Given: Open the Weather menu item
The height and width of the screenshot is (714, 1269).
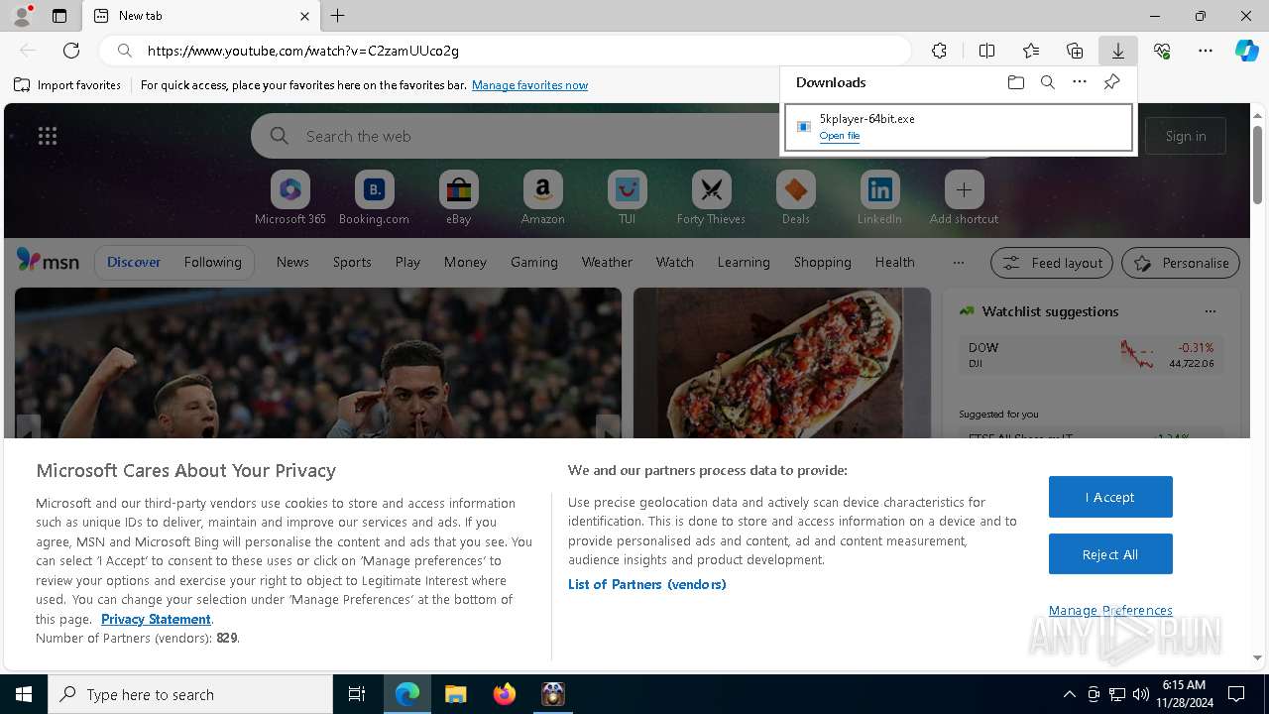Looking at the screenshot, I should tap(607, 262).
